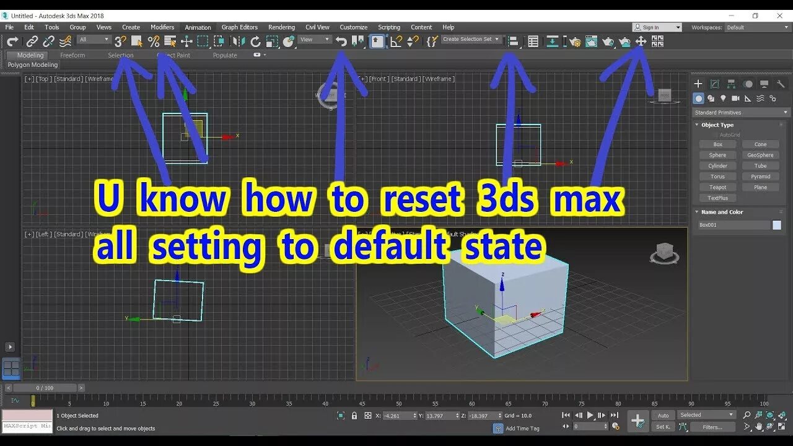Toggle the Window/Crossing selection icon
This screenshot has height=446, width=793.
[219, 42]
